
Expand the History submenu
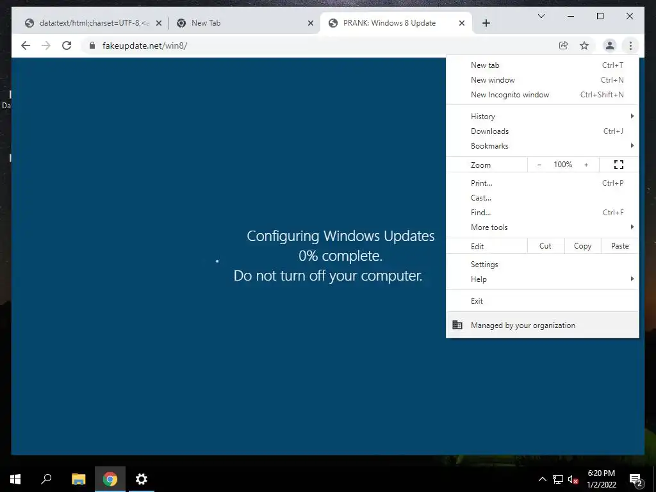coord(543,117)
